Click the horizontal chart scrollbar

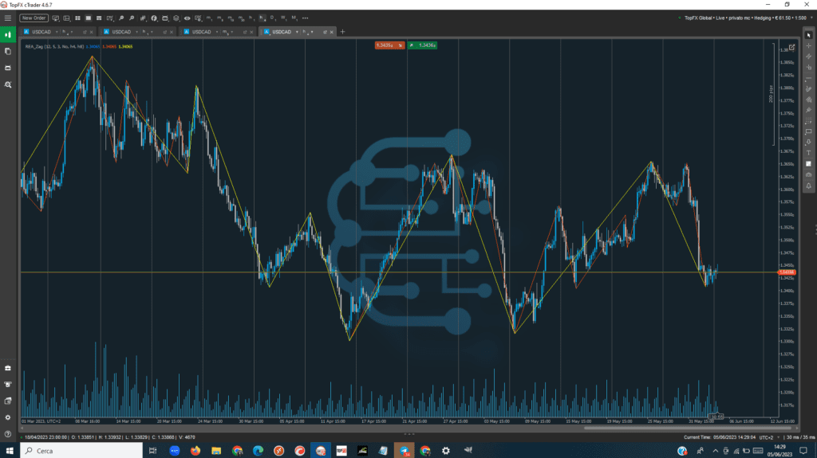coord(688,428)
